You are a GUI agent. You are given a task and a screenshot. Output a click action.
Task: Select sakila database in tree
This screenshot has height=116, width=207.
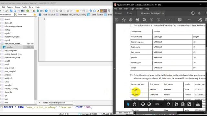(x=7, y=82)
